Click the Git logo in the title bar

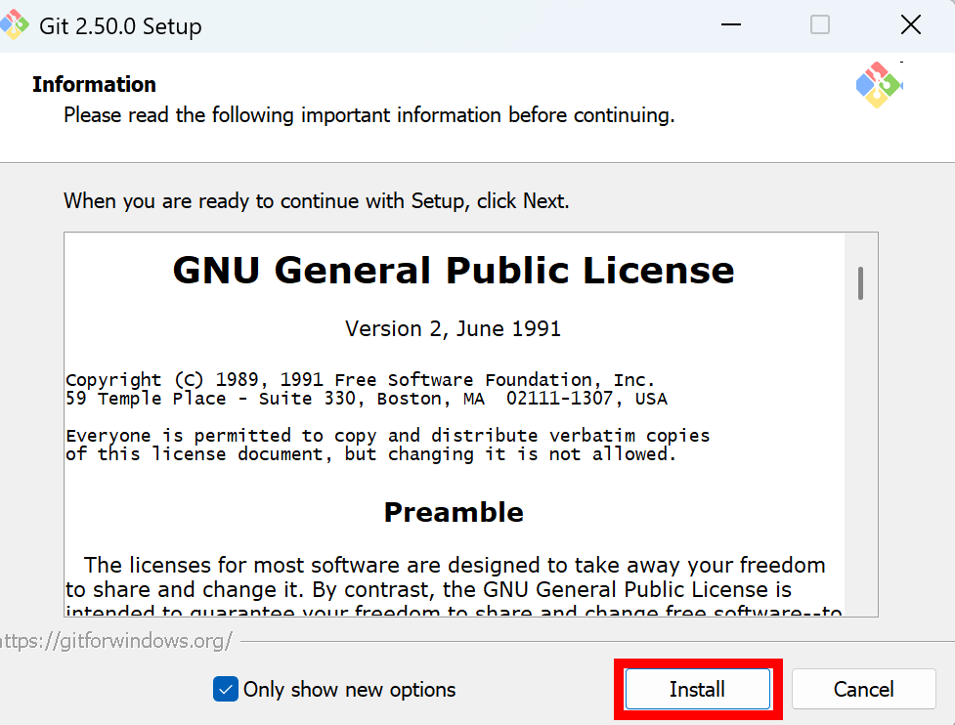pos(14,25)
